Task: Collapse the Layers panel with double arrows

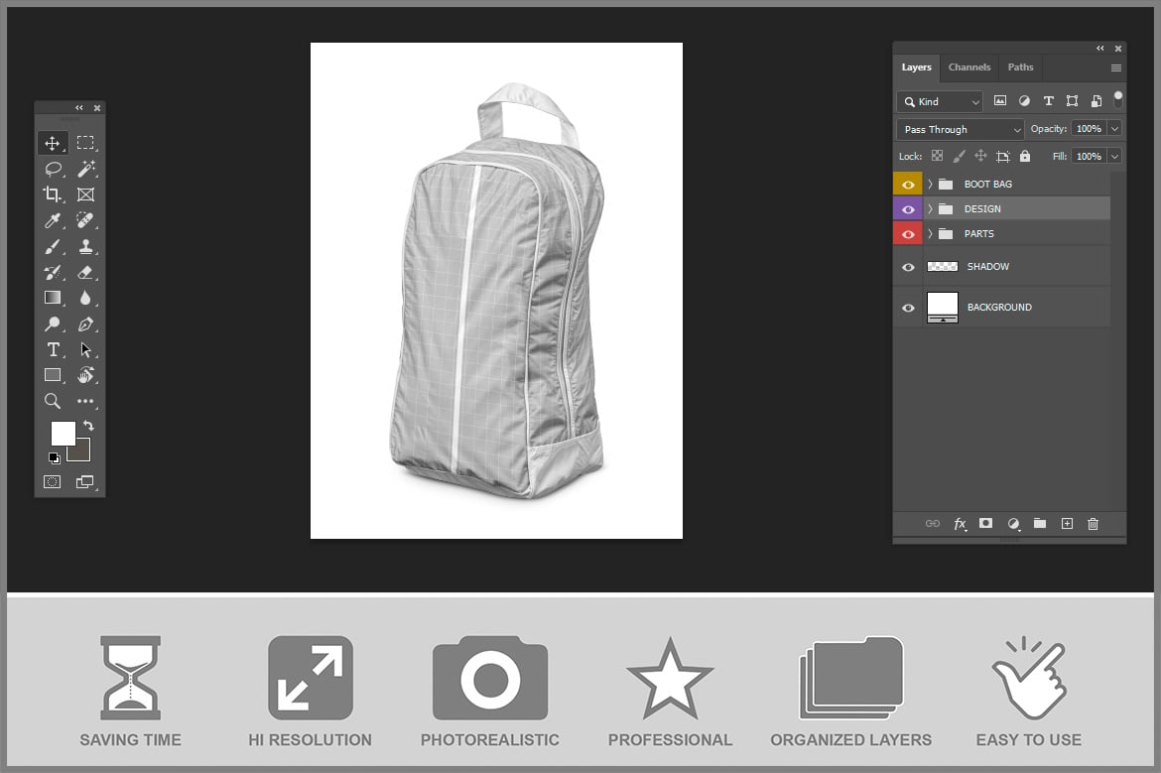Action: coord(1100,49)
